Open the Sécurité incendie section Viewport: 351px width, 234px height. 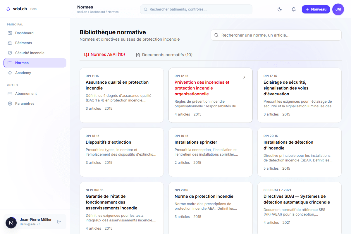pyautogui.click(x=30, y=53)
